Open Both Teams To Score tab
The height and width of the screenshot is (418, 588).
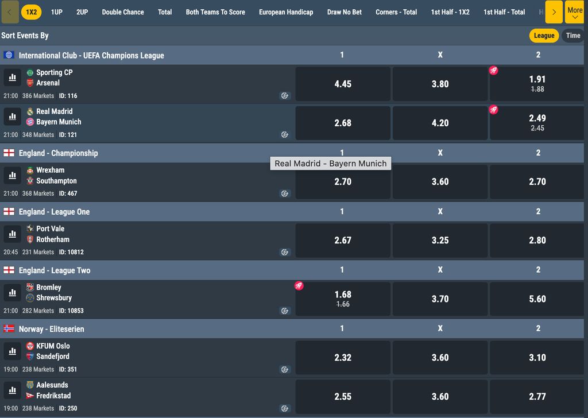tap(215, 12)
